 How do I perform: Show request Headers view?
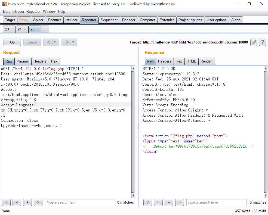(x=40, y=61)
